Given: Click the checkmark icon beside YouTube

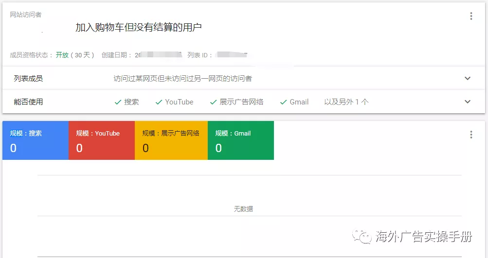Looking at the screenshot, I should click(x=159, y=102).
